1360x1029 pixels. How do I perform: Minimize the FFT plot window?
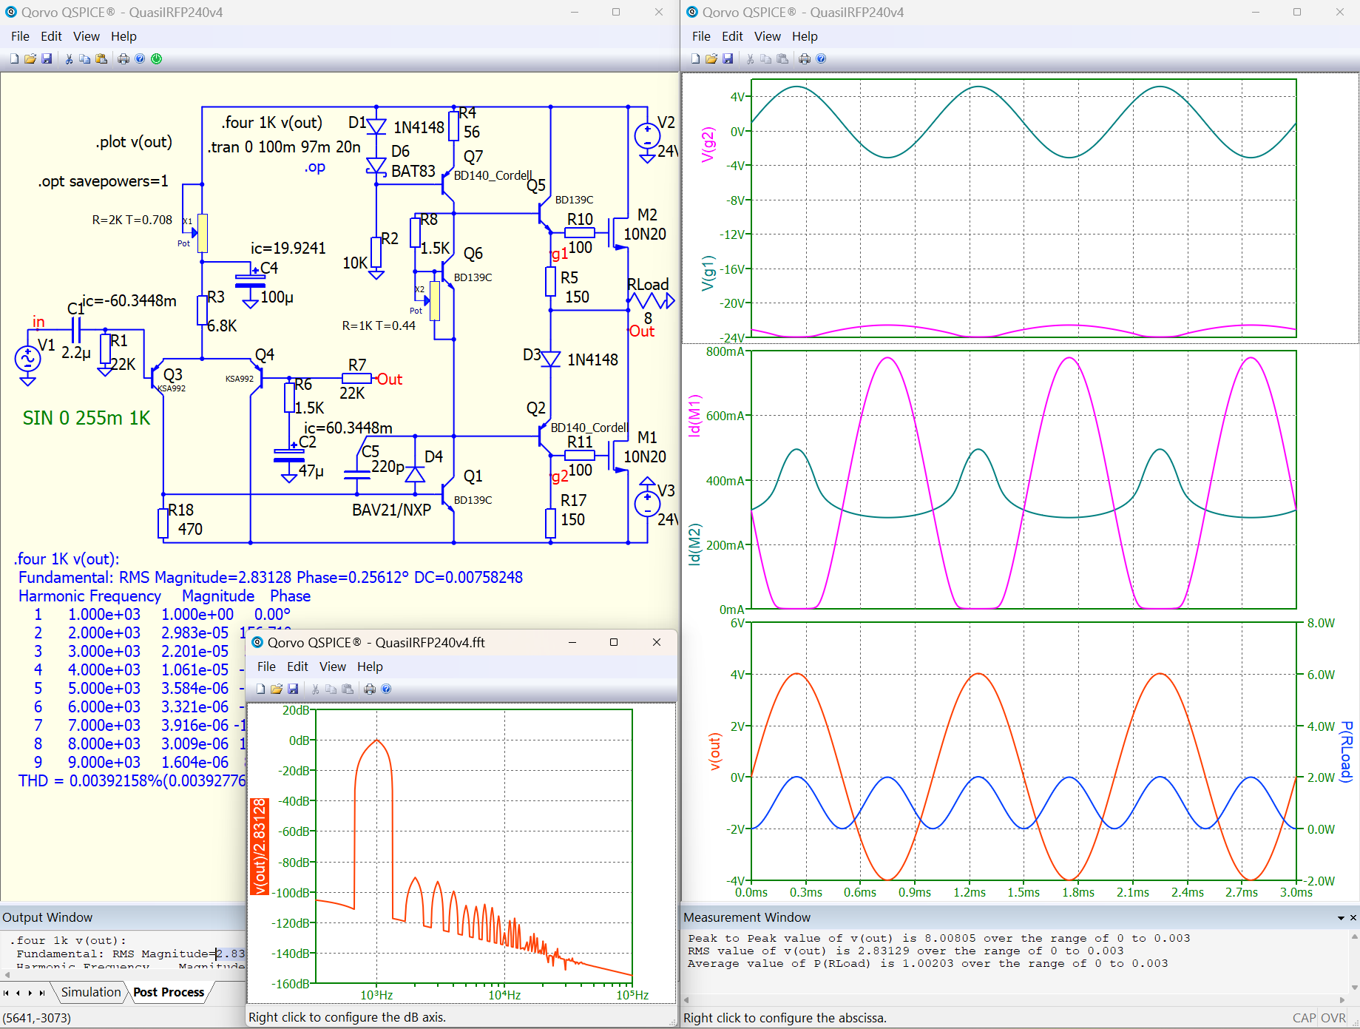[572, 642]
